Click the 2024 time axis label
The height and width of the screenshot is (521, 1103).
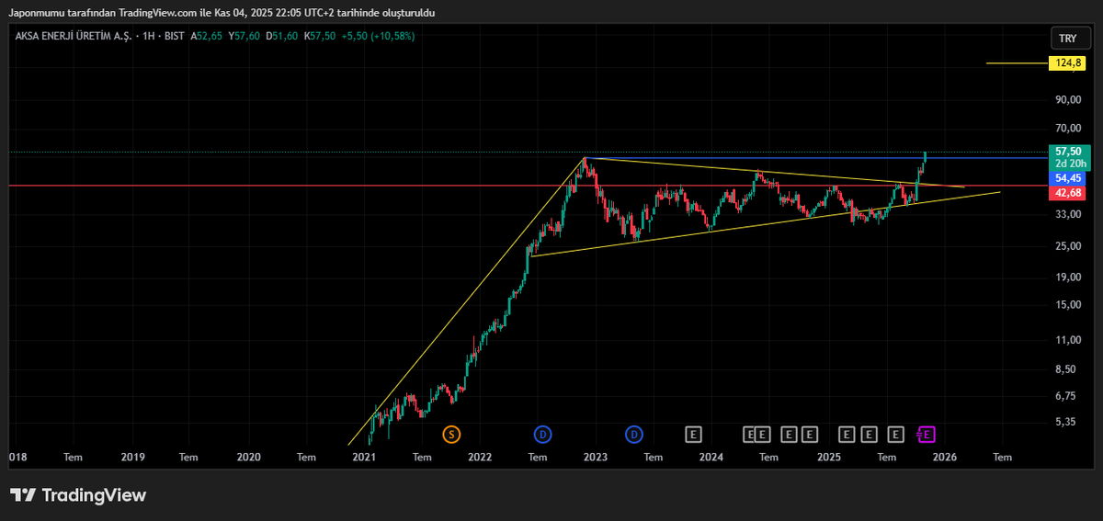(711, 457)
